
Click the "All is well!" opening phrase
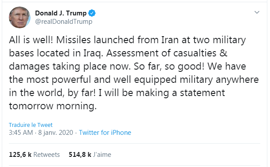(31, 40)
